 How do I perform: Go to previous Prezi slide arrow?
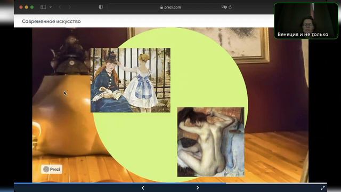[143, 188]
